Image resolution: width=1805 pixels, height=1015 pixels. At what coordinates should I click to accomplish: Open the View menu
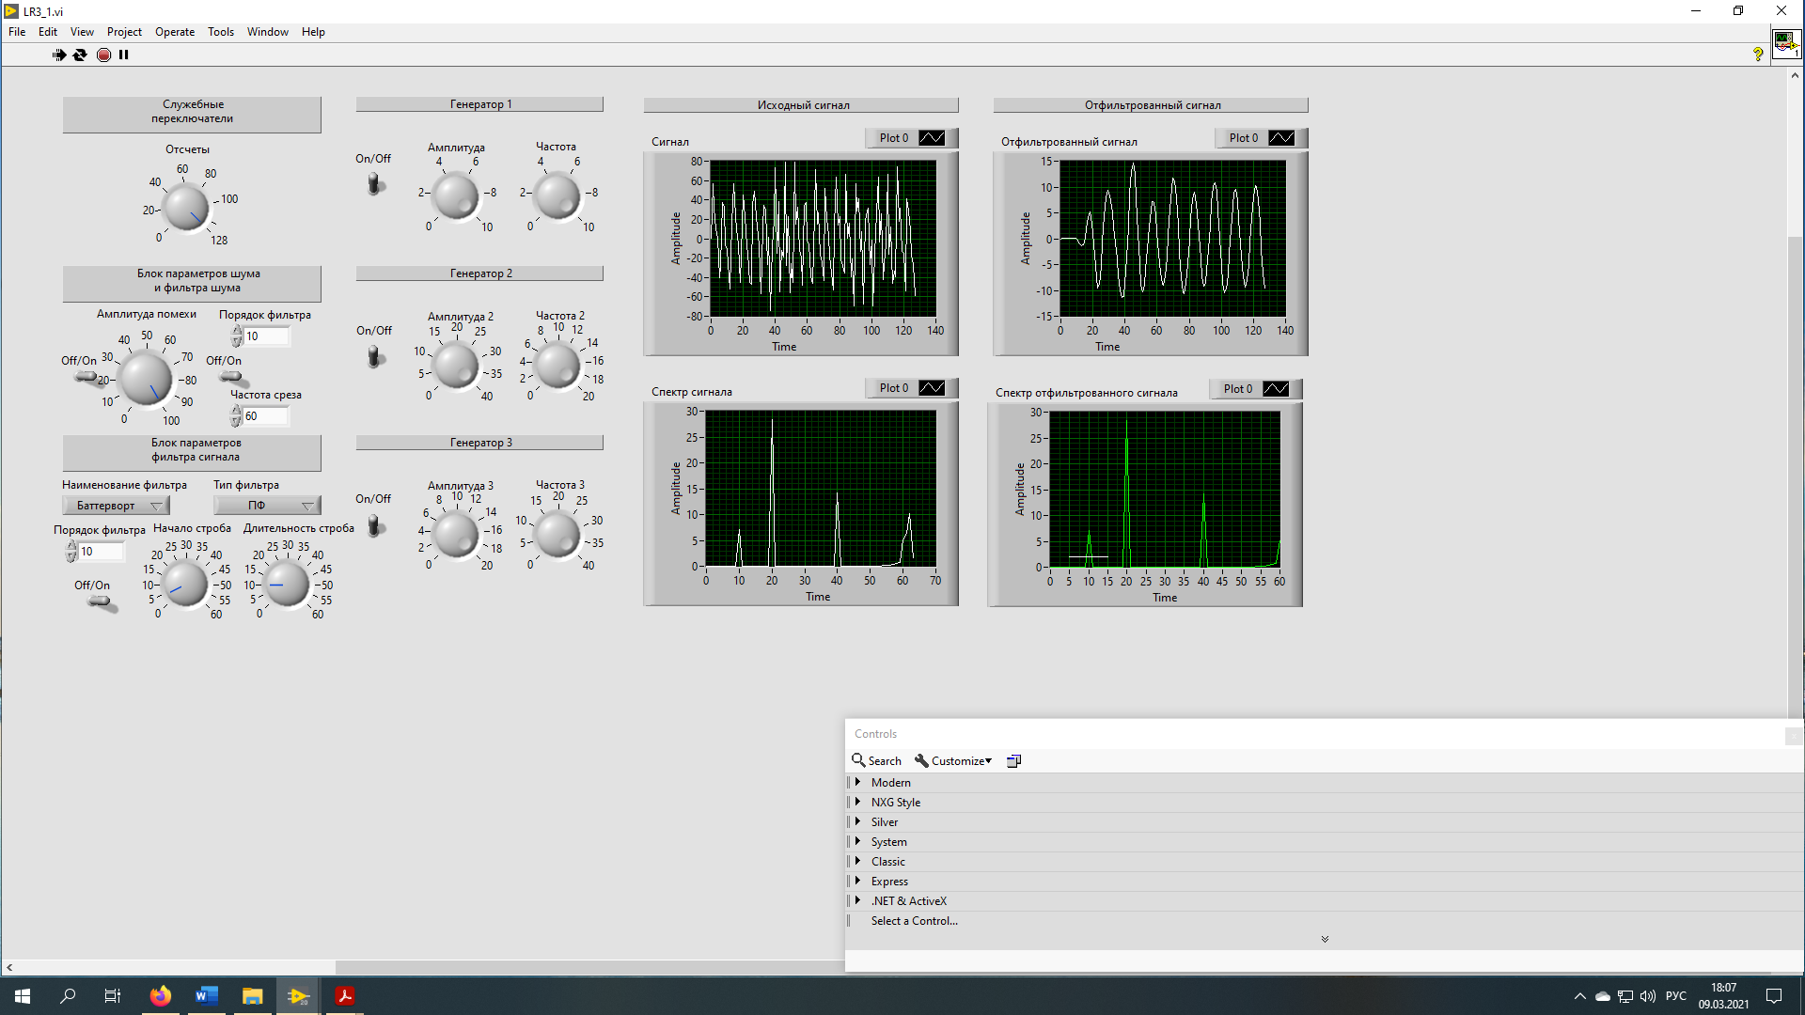point(82,32)
